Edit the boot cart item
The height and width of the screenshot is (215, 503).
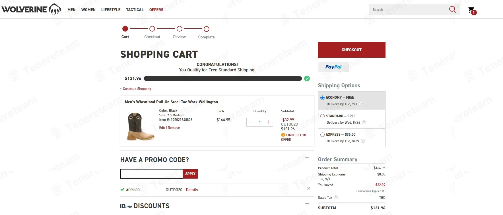[162, 128]
